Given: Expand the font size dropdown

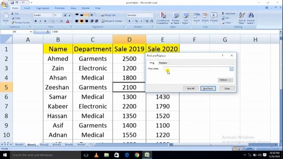Looking at the screenshot, I should (61, 15).
